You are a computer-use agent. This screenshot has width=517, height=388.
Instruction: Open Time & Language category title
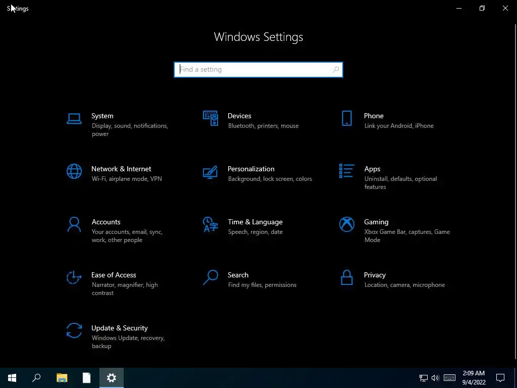(x=255, y=222)
